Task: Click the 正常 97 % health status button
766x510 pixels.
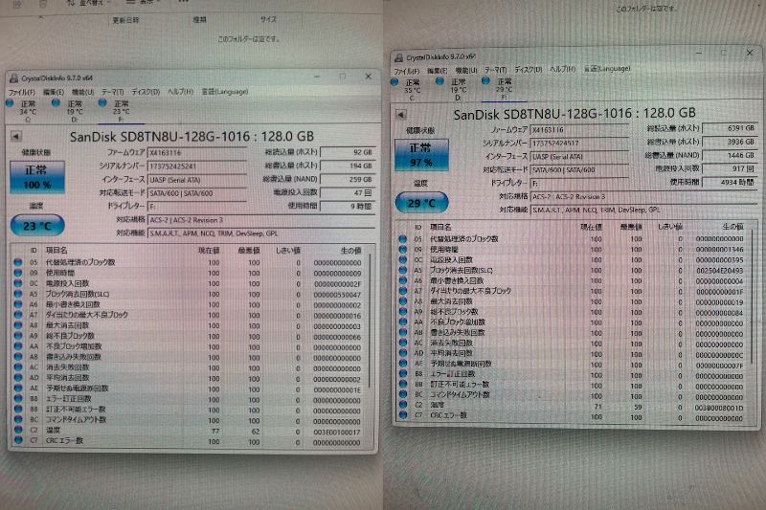Action: (x=421, y=155)
